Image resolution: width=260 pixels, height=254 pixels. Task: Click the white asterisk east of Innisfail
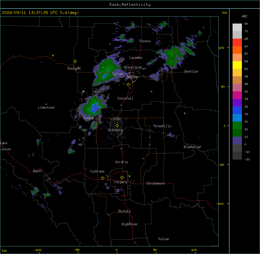pyautogui.click(x=151, y=91)
